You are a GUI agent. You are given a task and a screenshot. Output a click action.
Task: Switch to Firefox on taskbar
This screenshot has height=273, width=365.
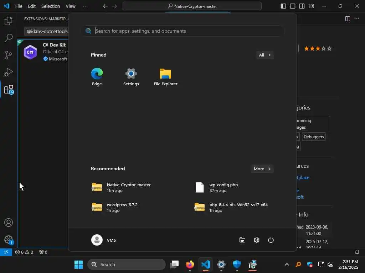tap(190, 264)
